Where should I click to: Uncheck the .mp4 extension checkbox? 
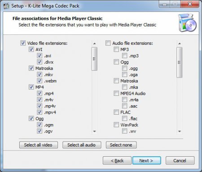[x=40, y=93]
